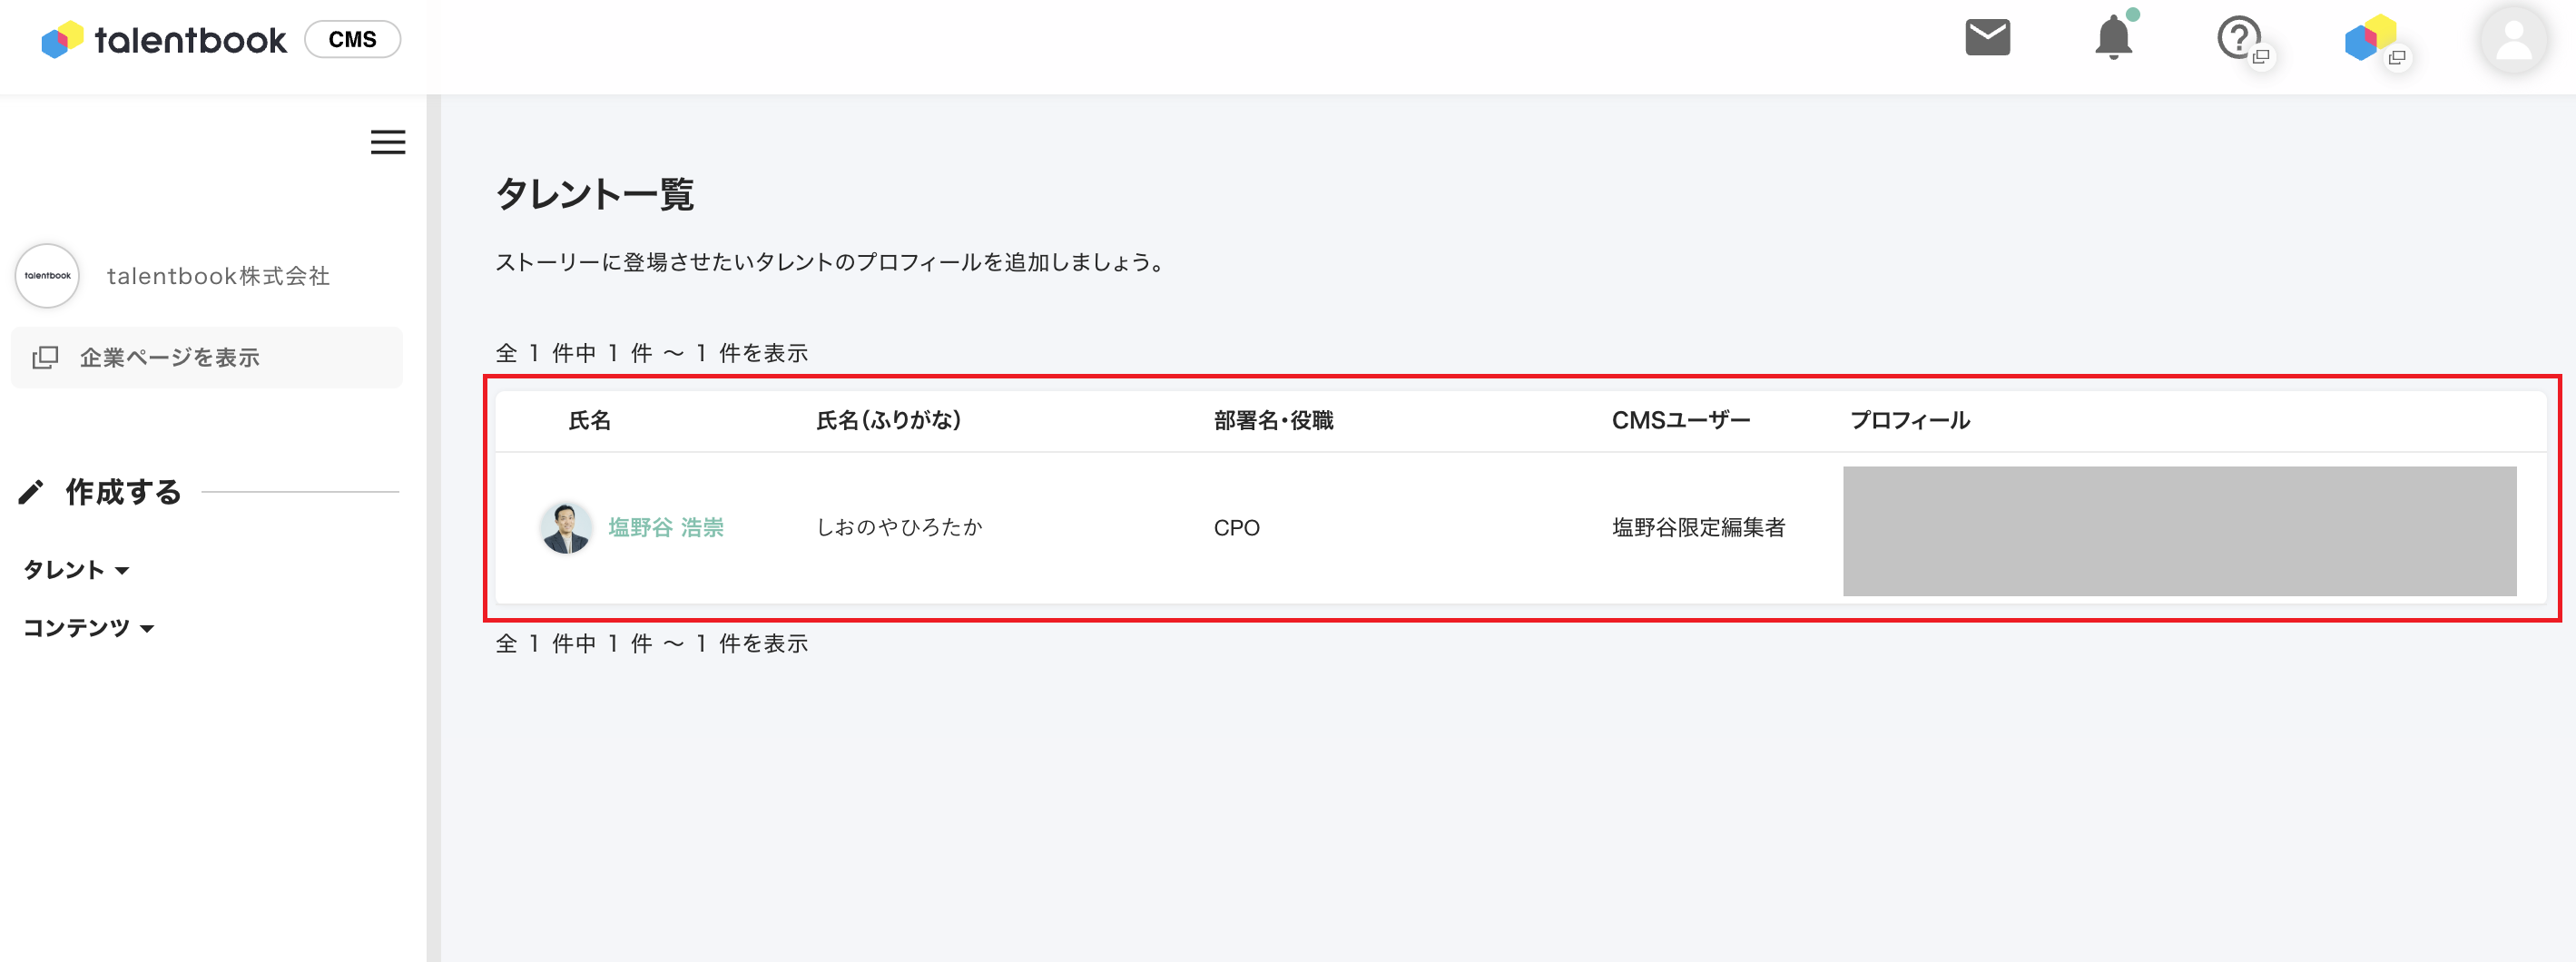Click the CMSユーザー column header
Viewport: 2576px width, 962px height.
click(1680, 421)
